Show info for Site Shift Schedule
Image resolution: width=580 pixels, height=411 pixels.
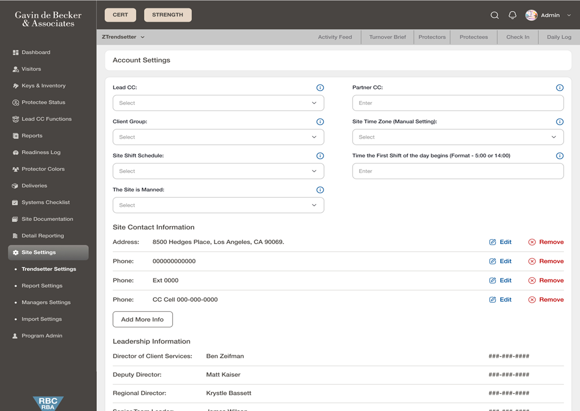point(320,156)
